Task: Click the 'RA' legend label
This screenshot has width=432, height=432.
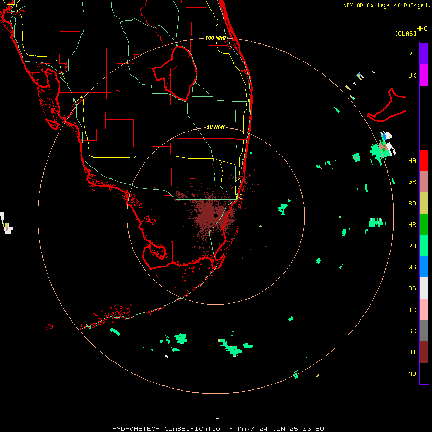Action: [x=412, y=246]
